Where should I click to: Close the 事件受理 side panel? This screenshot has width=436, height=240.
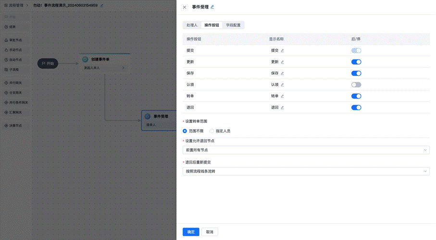point(185,7)
